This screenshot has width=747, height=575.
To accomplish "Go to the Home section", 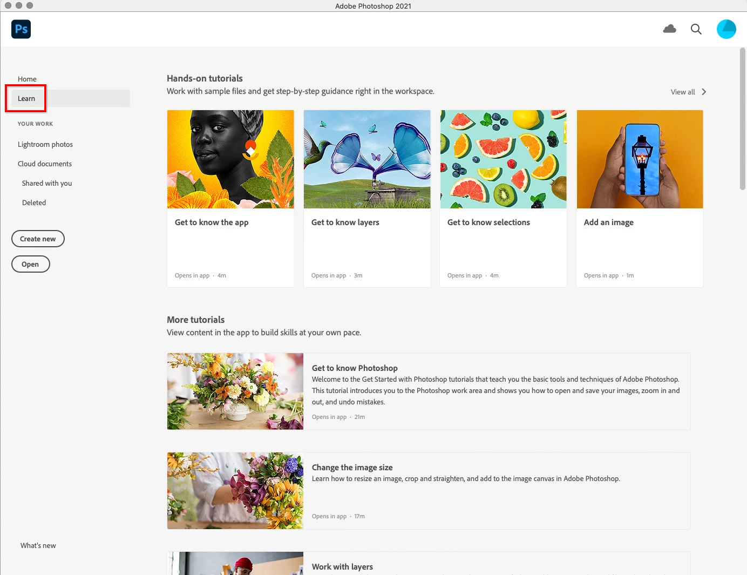I will (27, 79).
